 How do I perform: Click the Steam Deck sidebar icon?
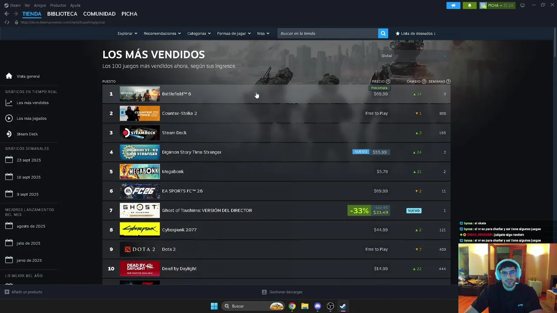click(9, 134)
